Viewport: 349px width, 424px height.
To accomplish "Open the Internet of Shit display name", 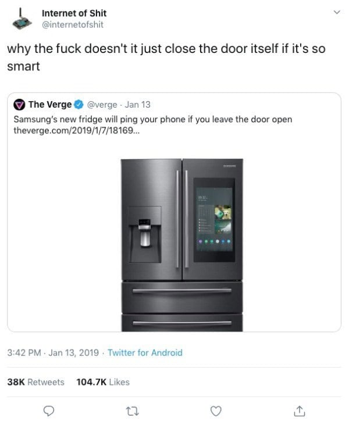I will pos(74,13).
